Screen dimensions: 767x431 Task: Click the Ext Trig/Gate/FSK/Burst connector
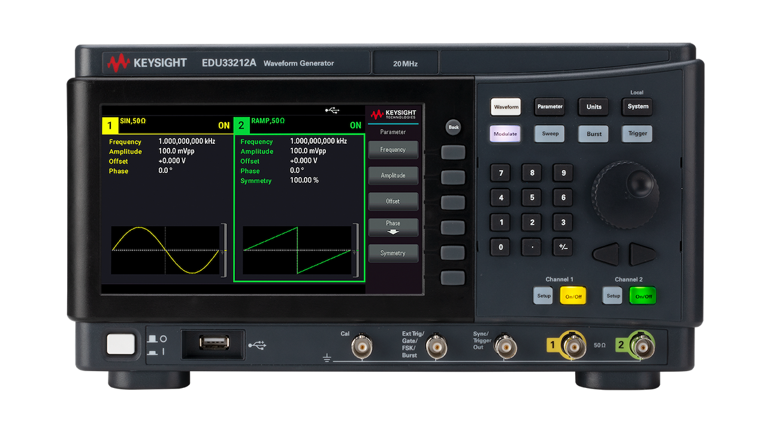(x=436, y=346)
